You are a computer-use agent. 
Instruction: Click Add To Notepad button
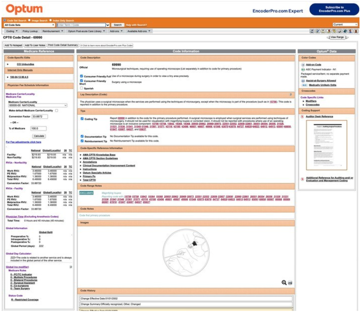13,45
